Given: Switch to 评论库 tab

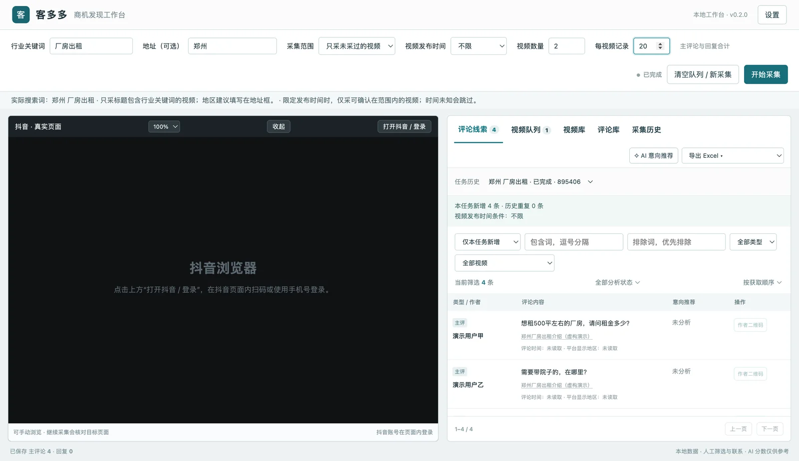Looking at the screenshot, I should click(x=609, y=130).
